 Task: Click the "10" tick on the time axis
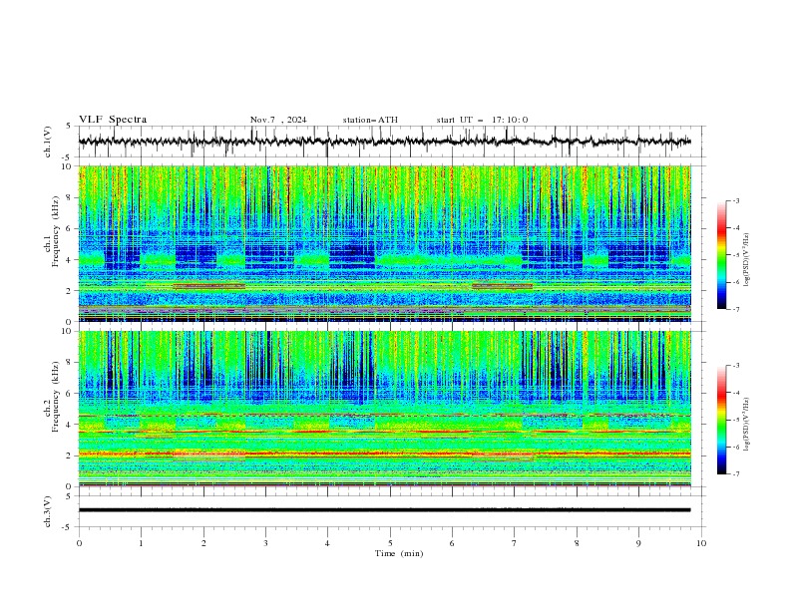pyautogui.click(x=701, y=543)
